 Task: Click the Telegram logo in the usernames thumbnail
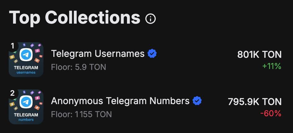26,55
